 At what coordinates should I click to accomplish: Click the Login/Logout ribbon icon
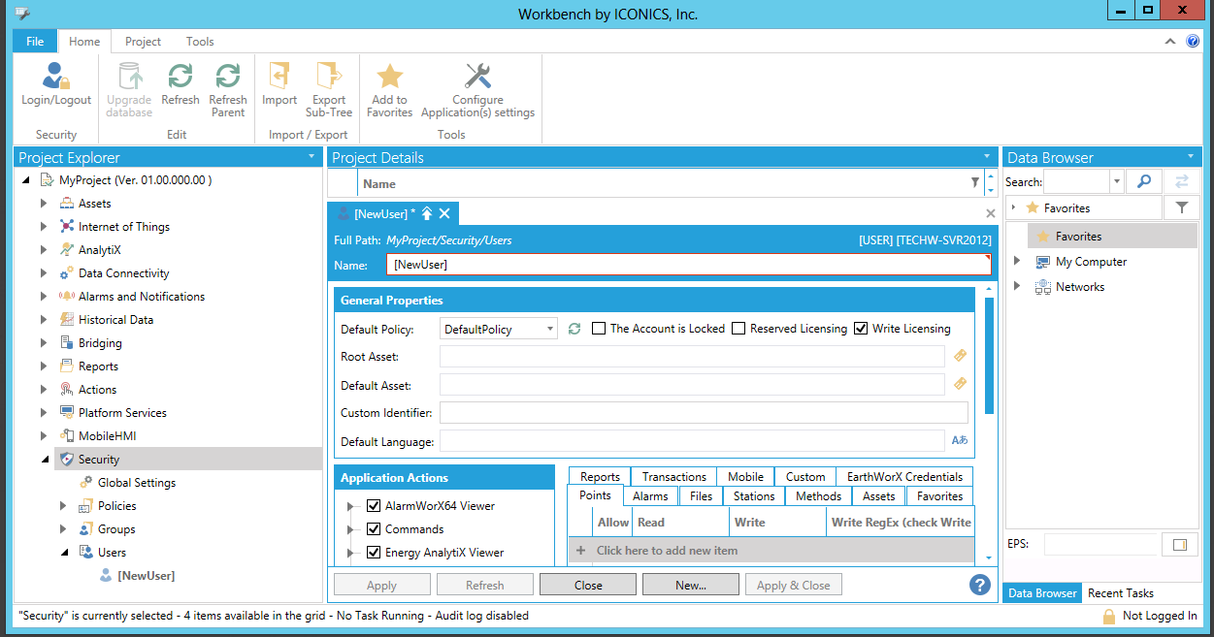tap(56, 77)
